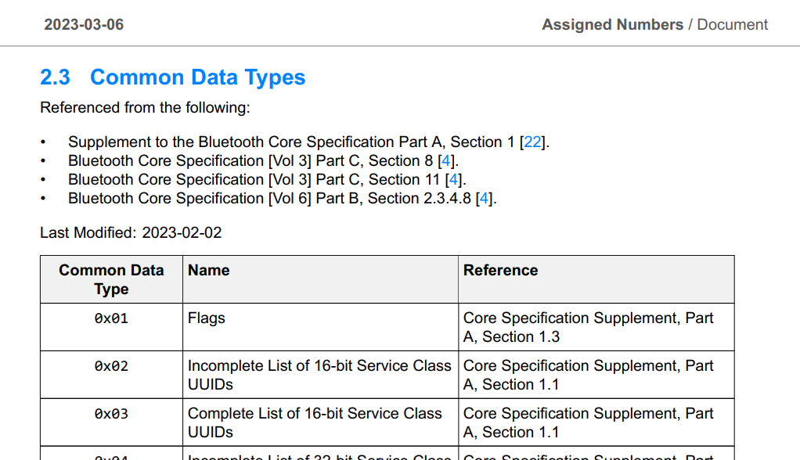Click the 'Flags' name cell

coord(320,327)
